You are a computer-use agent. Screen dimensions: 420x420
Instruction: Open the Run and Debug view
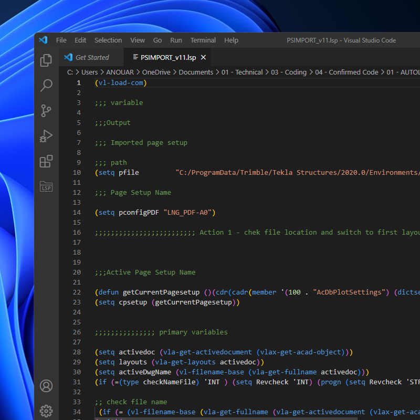[46, 136]
